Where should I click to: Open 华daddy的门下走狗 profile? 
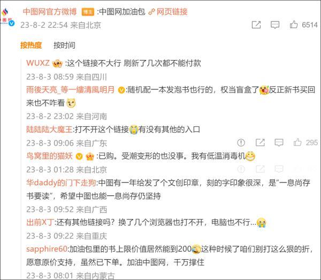[61, 183]
